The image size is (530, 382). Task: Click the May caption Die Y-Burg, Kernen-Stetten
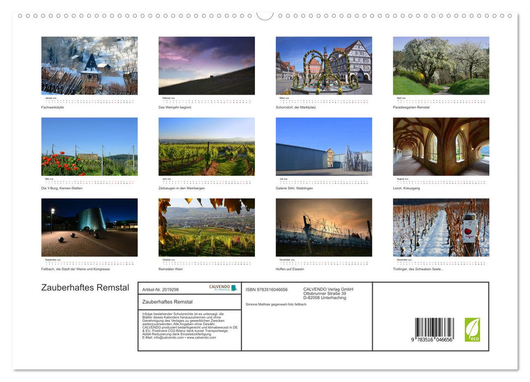point(62,188)
